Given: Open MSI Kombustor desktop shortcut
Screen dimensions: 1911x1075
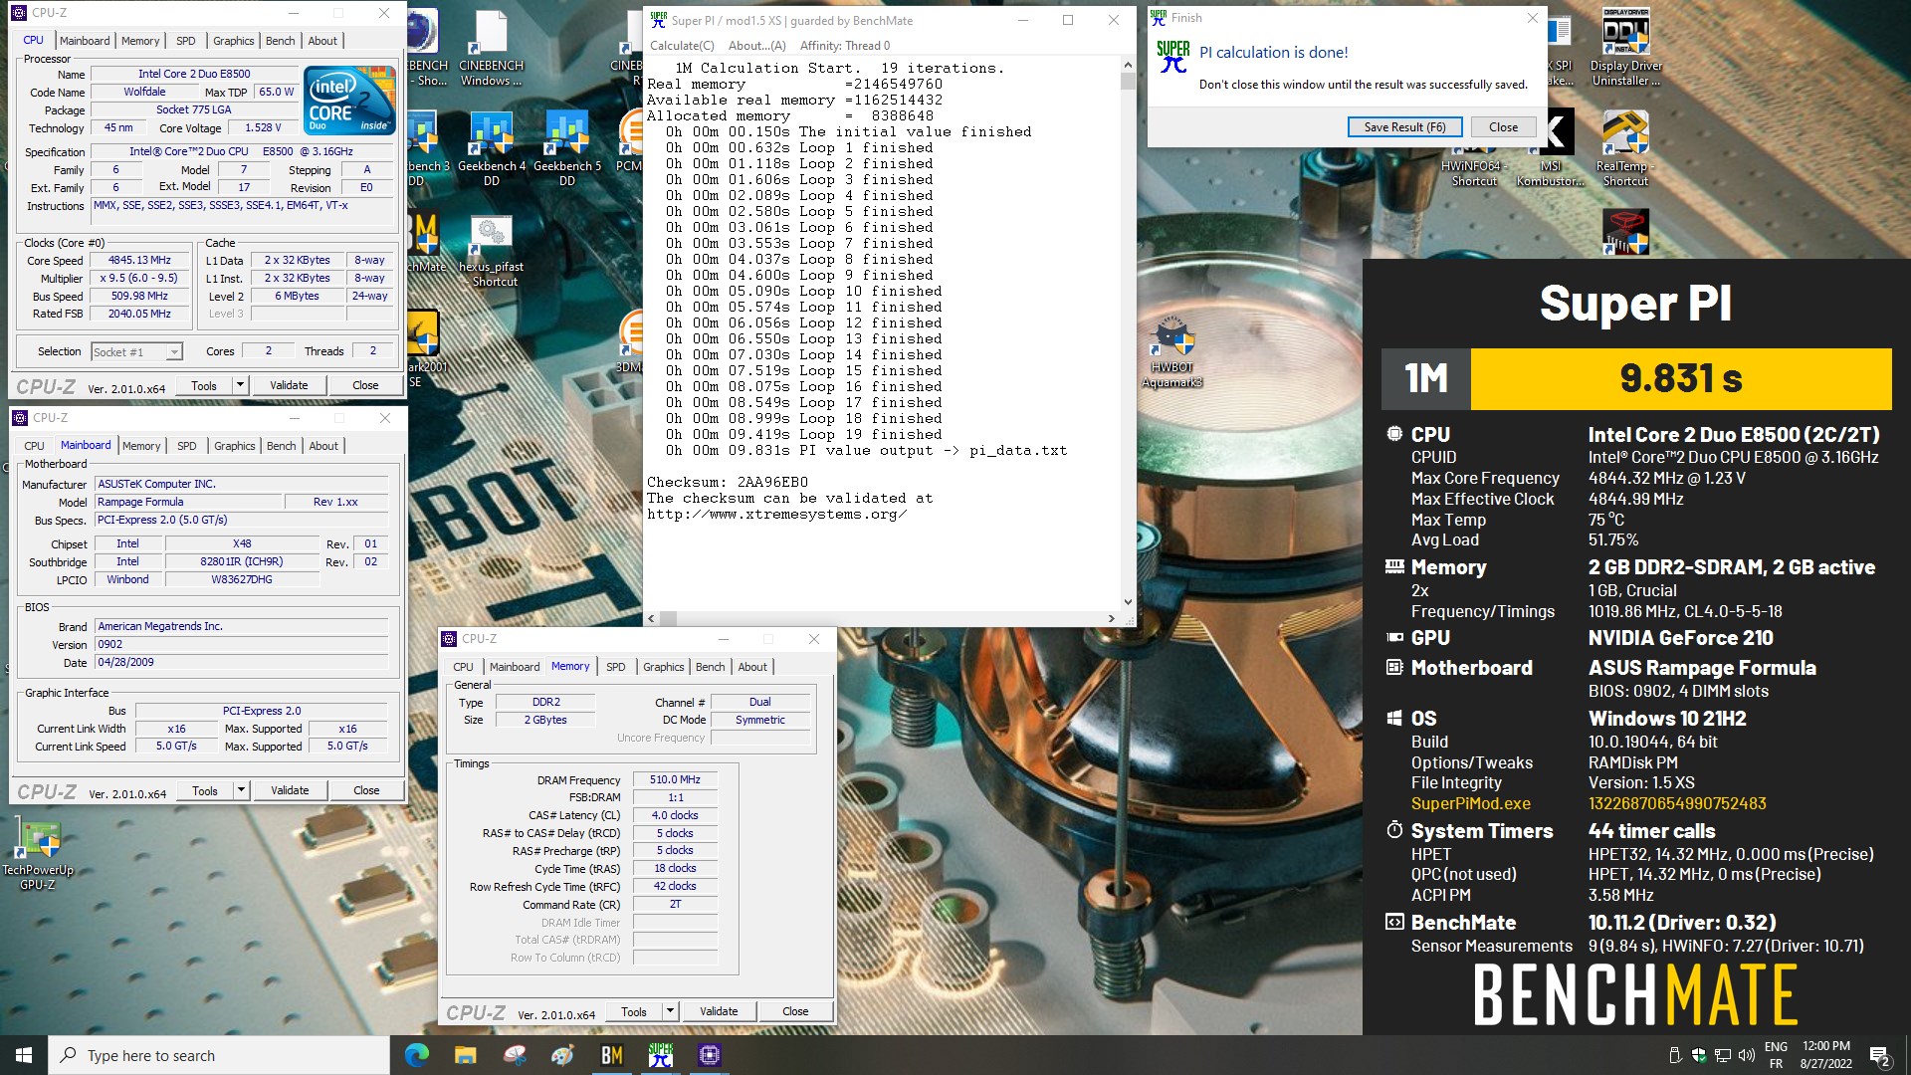Looking at the screenshot, I should point(1550,147).
